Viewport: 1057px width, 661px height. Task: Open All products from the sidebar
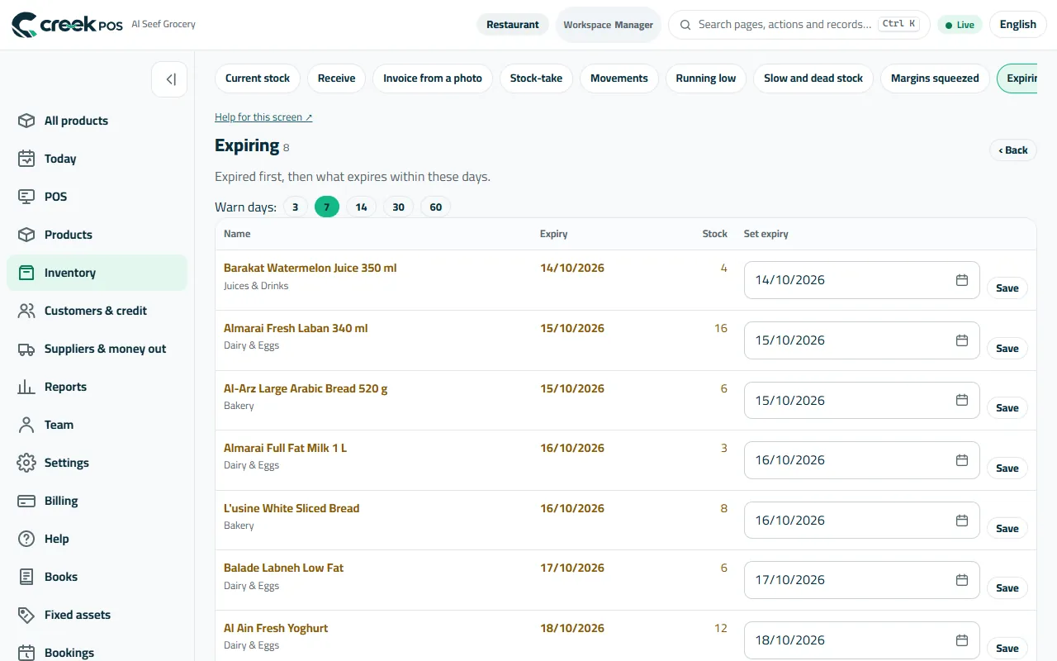[97, 121]
